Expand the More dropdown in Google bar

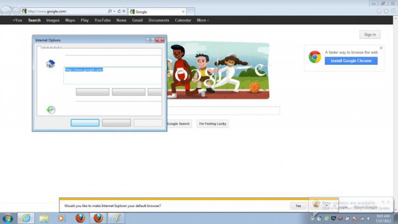pos(203,20)
